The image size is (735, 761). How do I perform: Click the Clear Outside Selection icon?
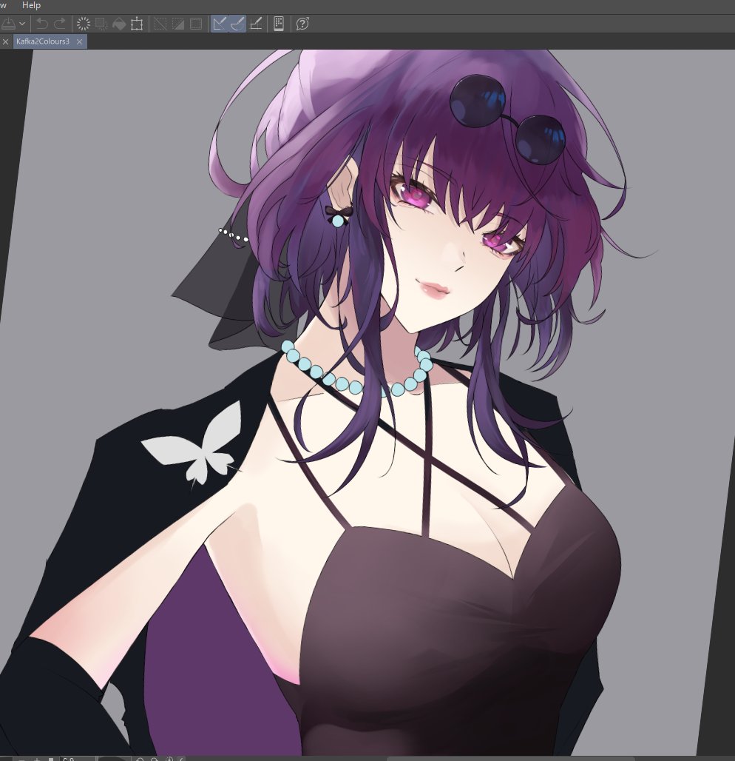(101, 23)
